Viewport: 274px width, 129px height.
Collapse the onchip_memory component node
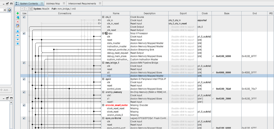click(103, 92)
